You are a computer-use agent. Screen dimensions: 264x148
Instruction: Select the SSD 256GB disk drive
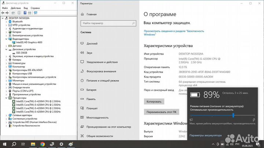[x=21, y=53]
